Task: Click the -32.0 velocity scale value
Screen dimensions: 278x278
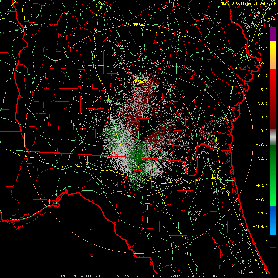Action: point(262,158)
